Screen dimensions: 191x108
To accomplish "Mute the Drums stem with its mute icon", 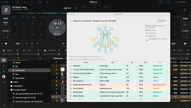I will [17, 50].
